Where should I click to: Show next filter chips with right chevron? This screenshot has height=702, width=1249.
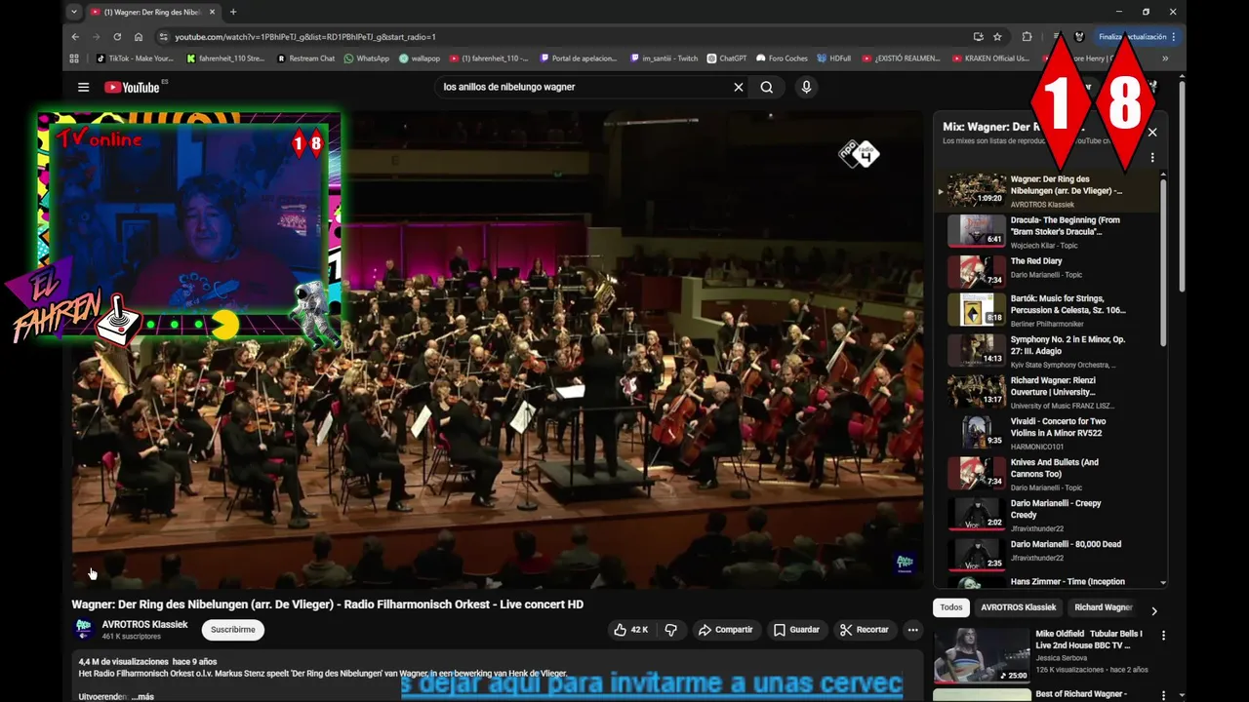click(1153, 611)
